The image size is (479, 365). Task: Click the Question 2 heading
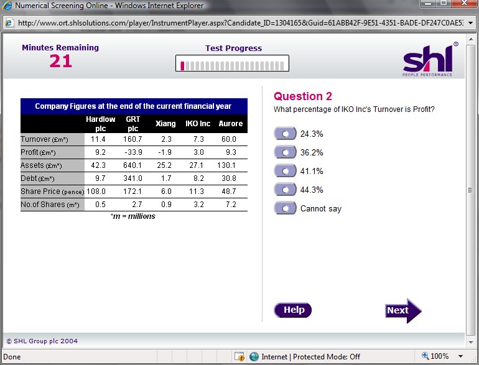click(x=303, y=96)
